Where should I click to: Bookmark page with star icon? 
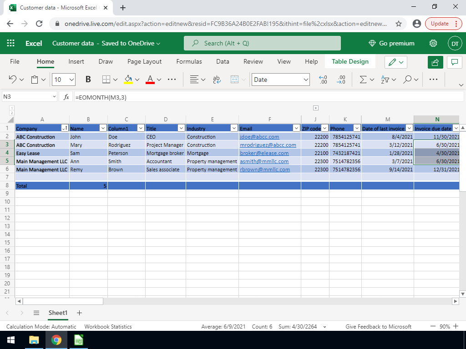(x=399, y=24)
